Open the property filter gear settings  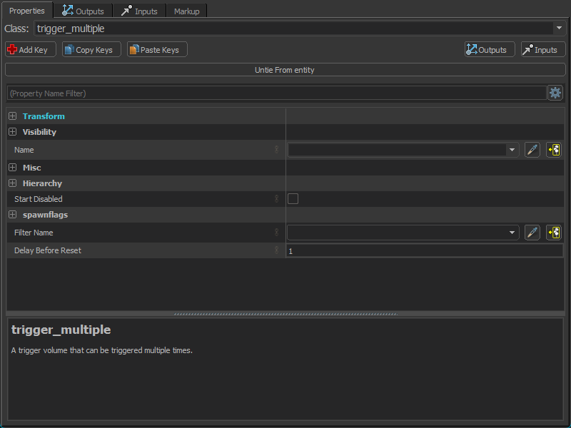[555, 93]
